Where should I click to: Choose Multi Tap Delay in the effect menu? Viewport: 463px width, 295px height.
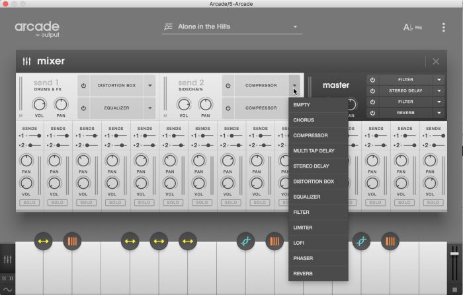[318, 151]
